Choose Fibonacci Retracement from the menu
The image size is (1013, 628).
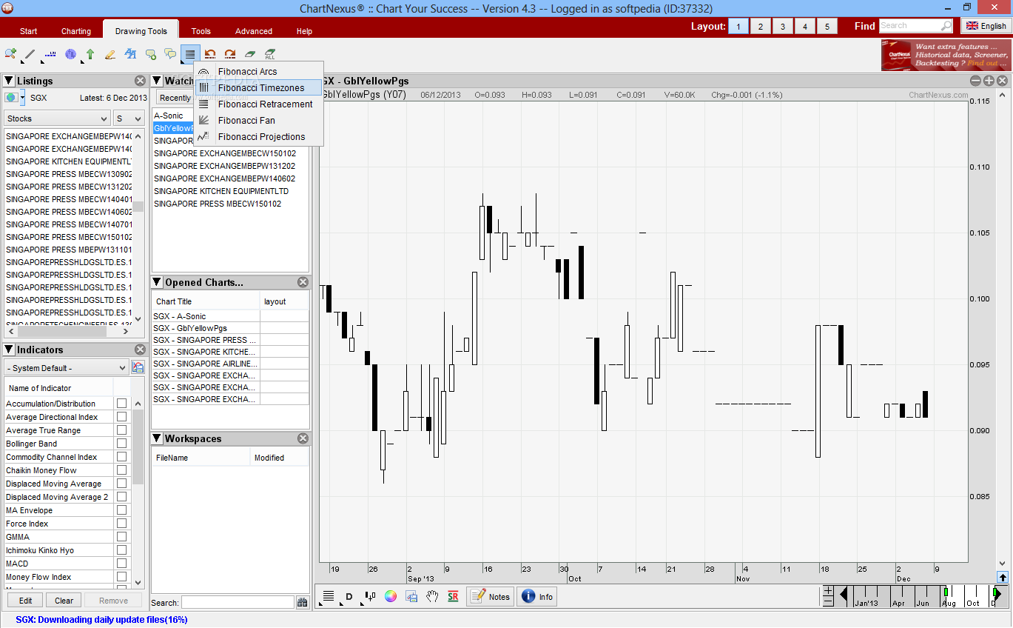[259, 104]
